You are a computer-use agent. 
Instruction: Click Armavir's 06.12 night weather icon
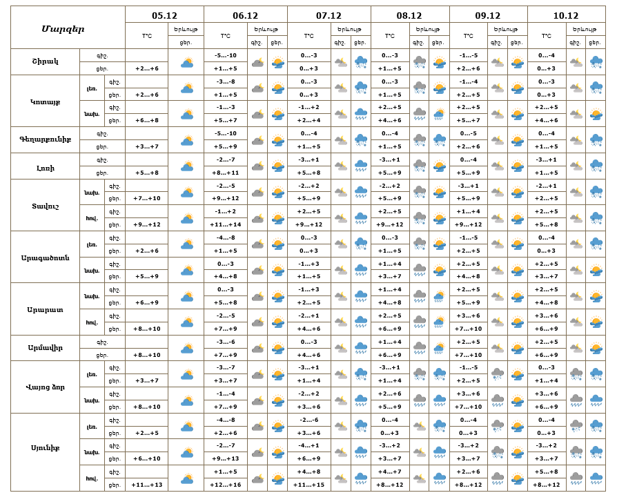point(257,349)
